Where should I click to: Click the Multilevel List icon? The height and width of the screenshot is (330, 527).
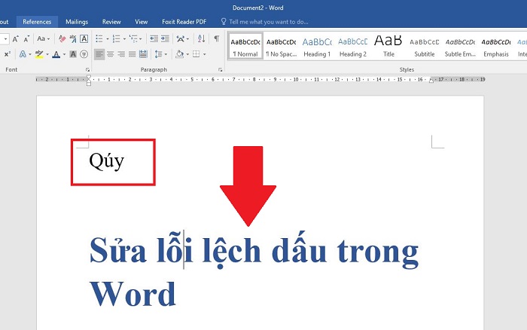[x=133, y=38]
